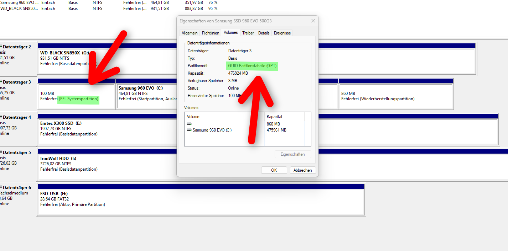Select the ESD-USB (H:) partition
Image resolution: width=508 pixels, height=251 pixels.
(201, 202)
